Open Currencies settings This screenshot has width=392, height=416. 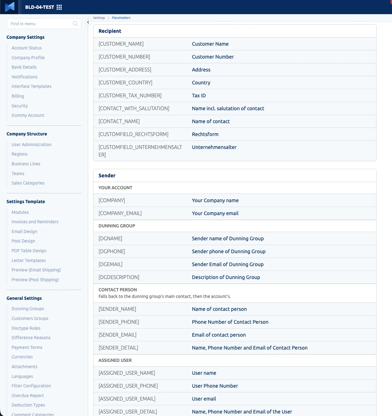pos(22,357)
